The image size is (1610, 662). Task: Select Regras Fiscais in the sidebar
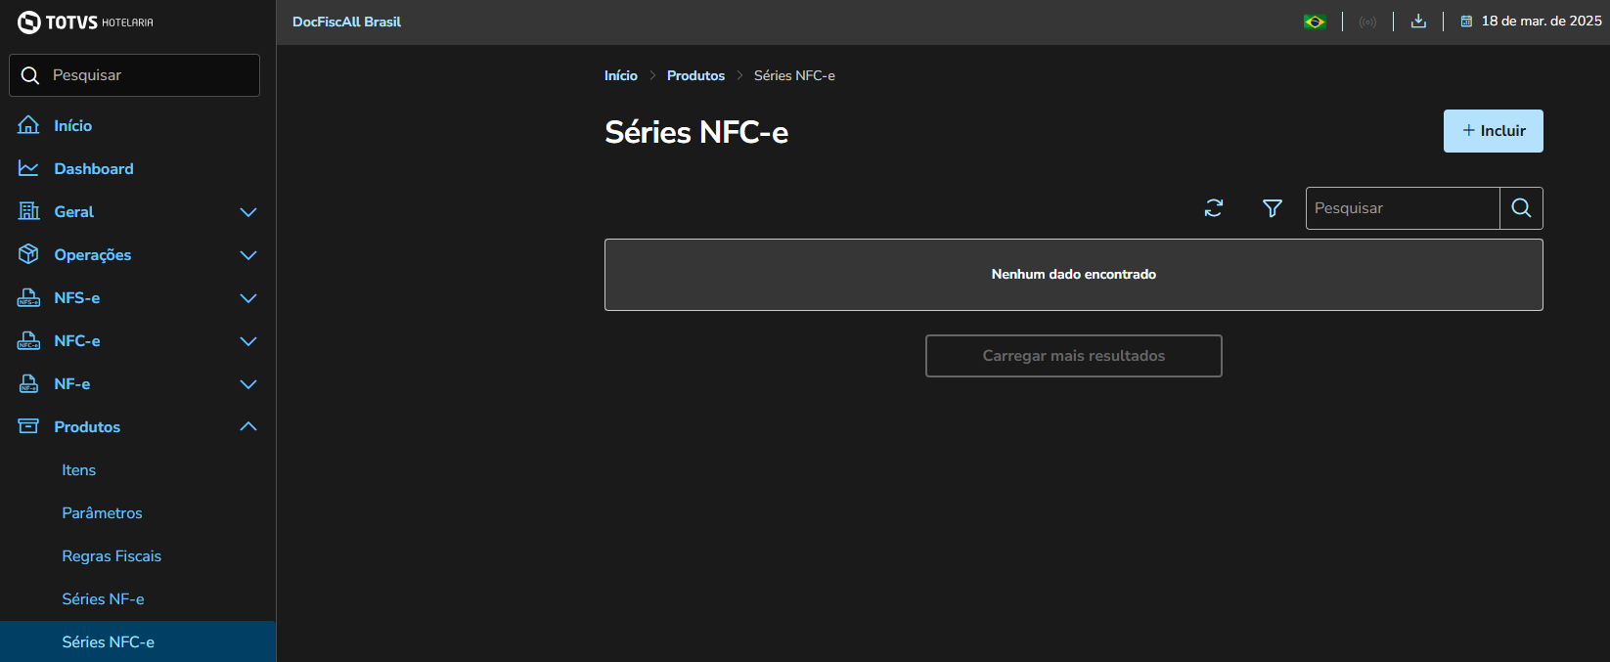pos(112,556)
